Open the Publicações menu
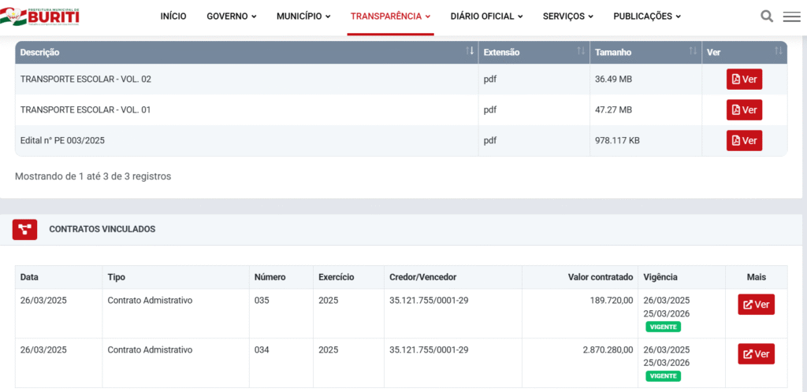The height and width of the screenshot is (392, 807). pyautogui.click(x=646, y=17)
